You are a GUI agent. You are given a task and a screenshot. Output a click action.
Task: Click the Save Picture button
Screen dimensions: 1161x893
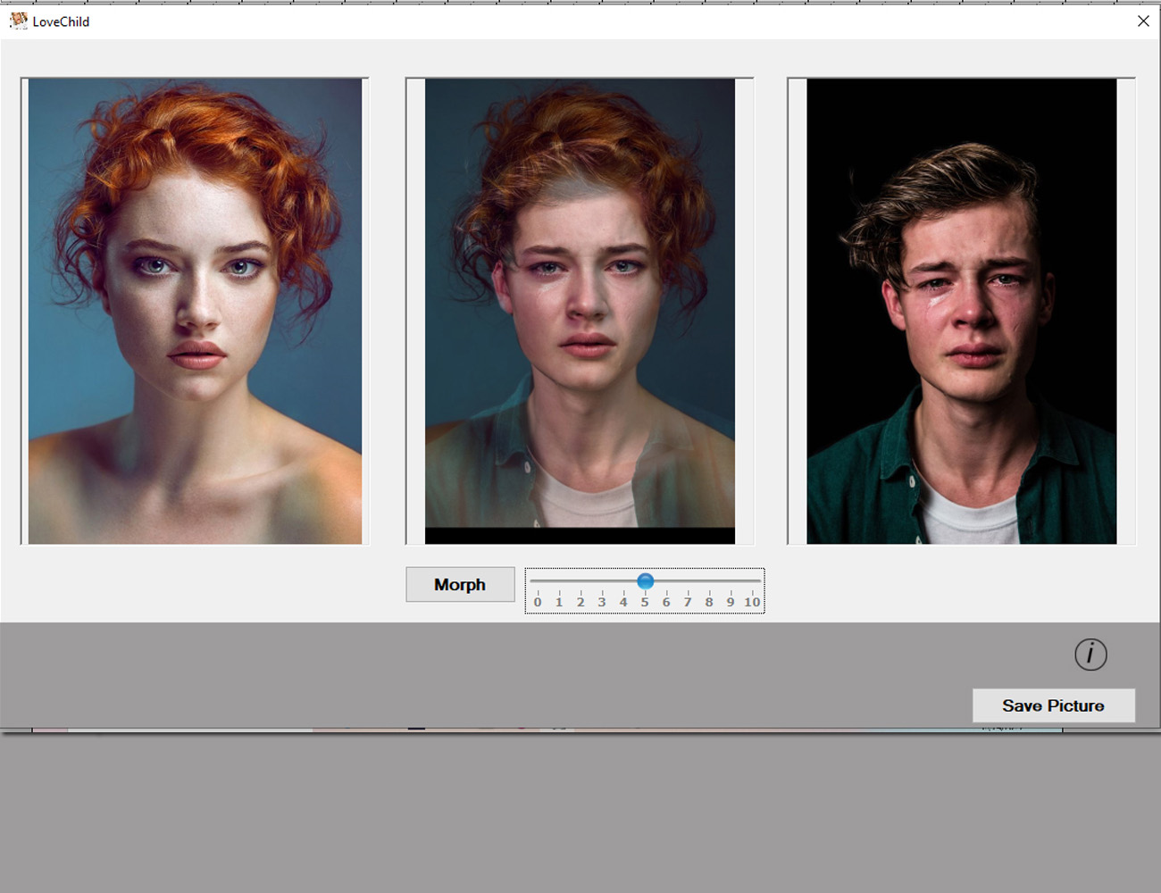click(1053, 705)
